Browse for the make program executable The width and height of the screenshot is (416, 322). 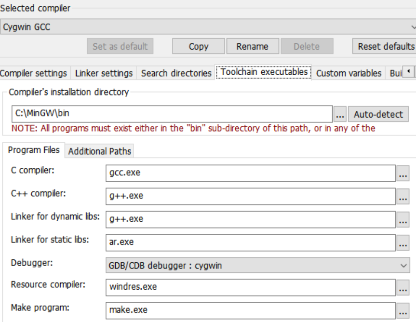(403, 310)
